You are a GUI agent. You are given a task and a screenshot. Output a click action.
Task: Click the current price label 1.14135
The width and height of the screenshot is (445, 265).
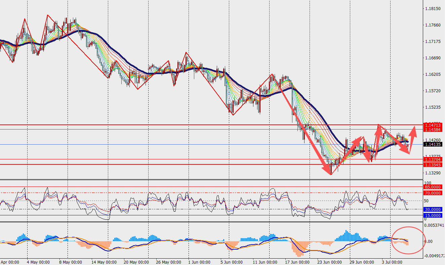(432, 145)
